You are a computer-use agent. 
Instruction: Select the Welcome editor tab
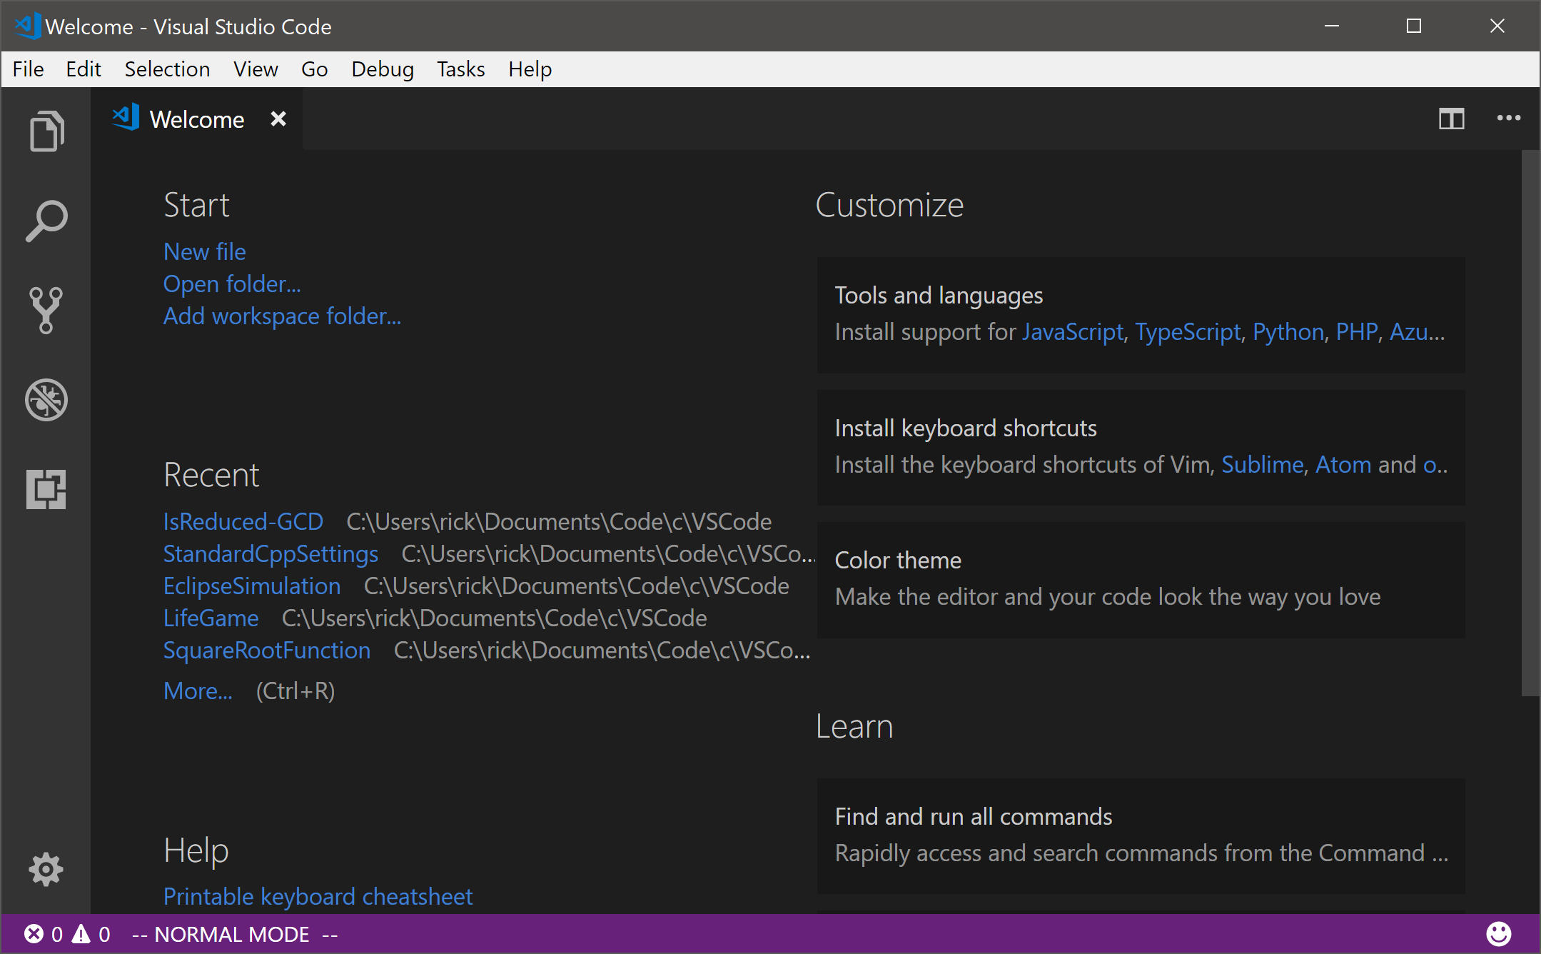197,119
